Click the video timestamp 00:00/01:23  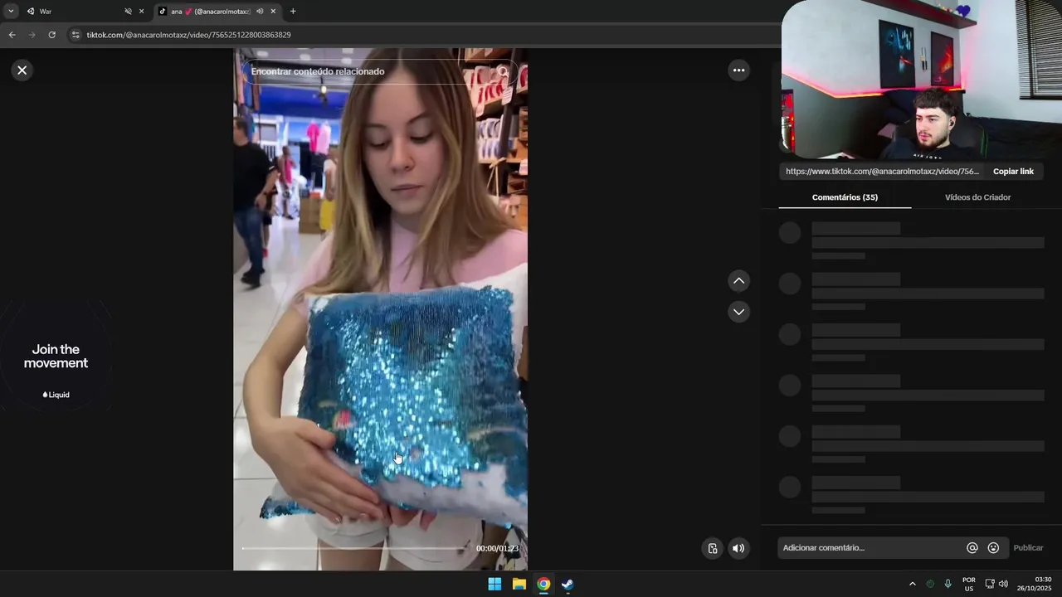(497, 548)
